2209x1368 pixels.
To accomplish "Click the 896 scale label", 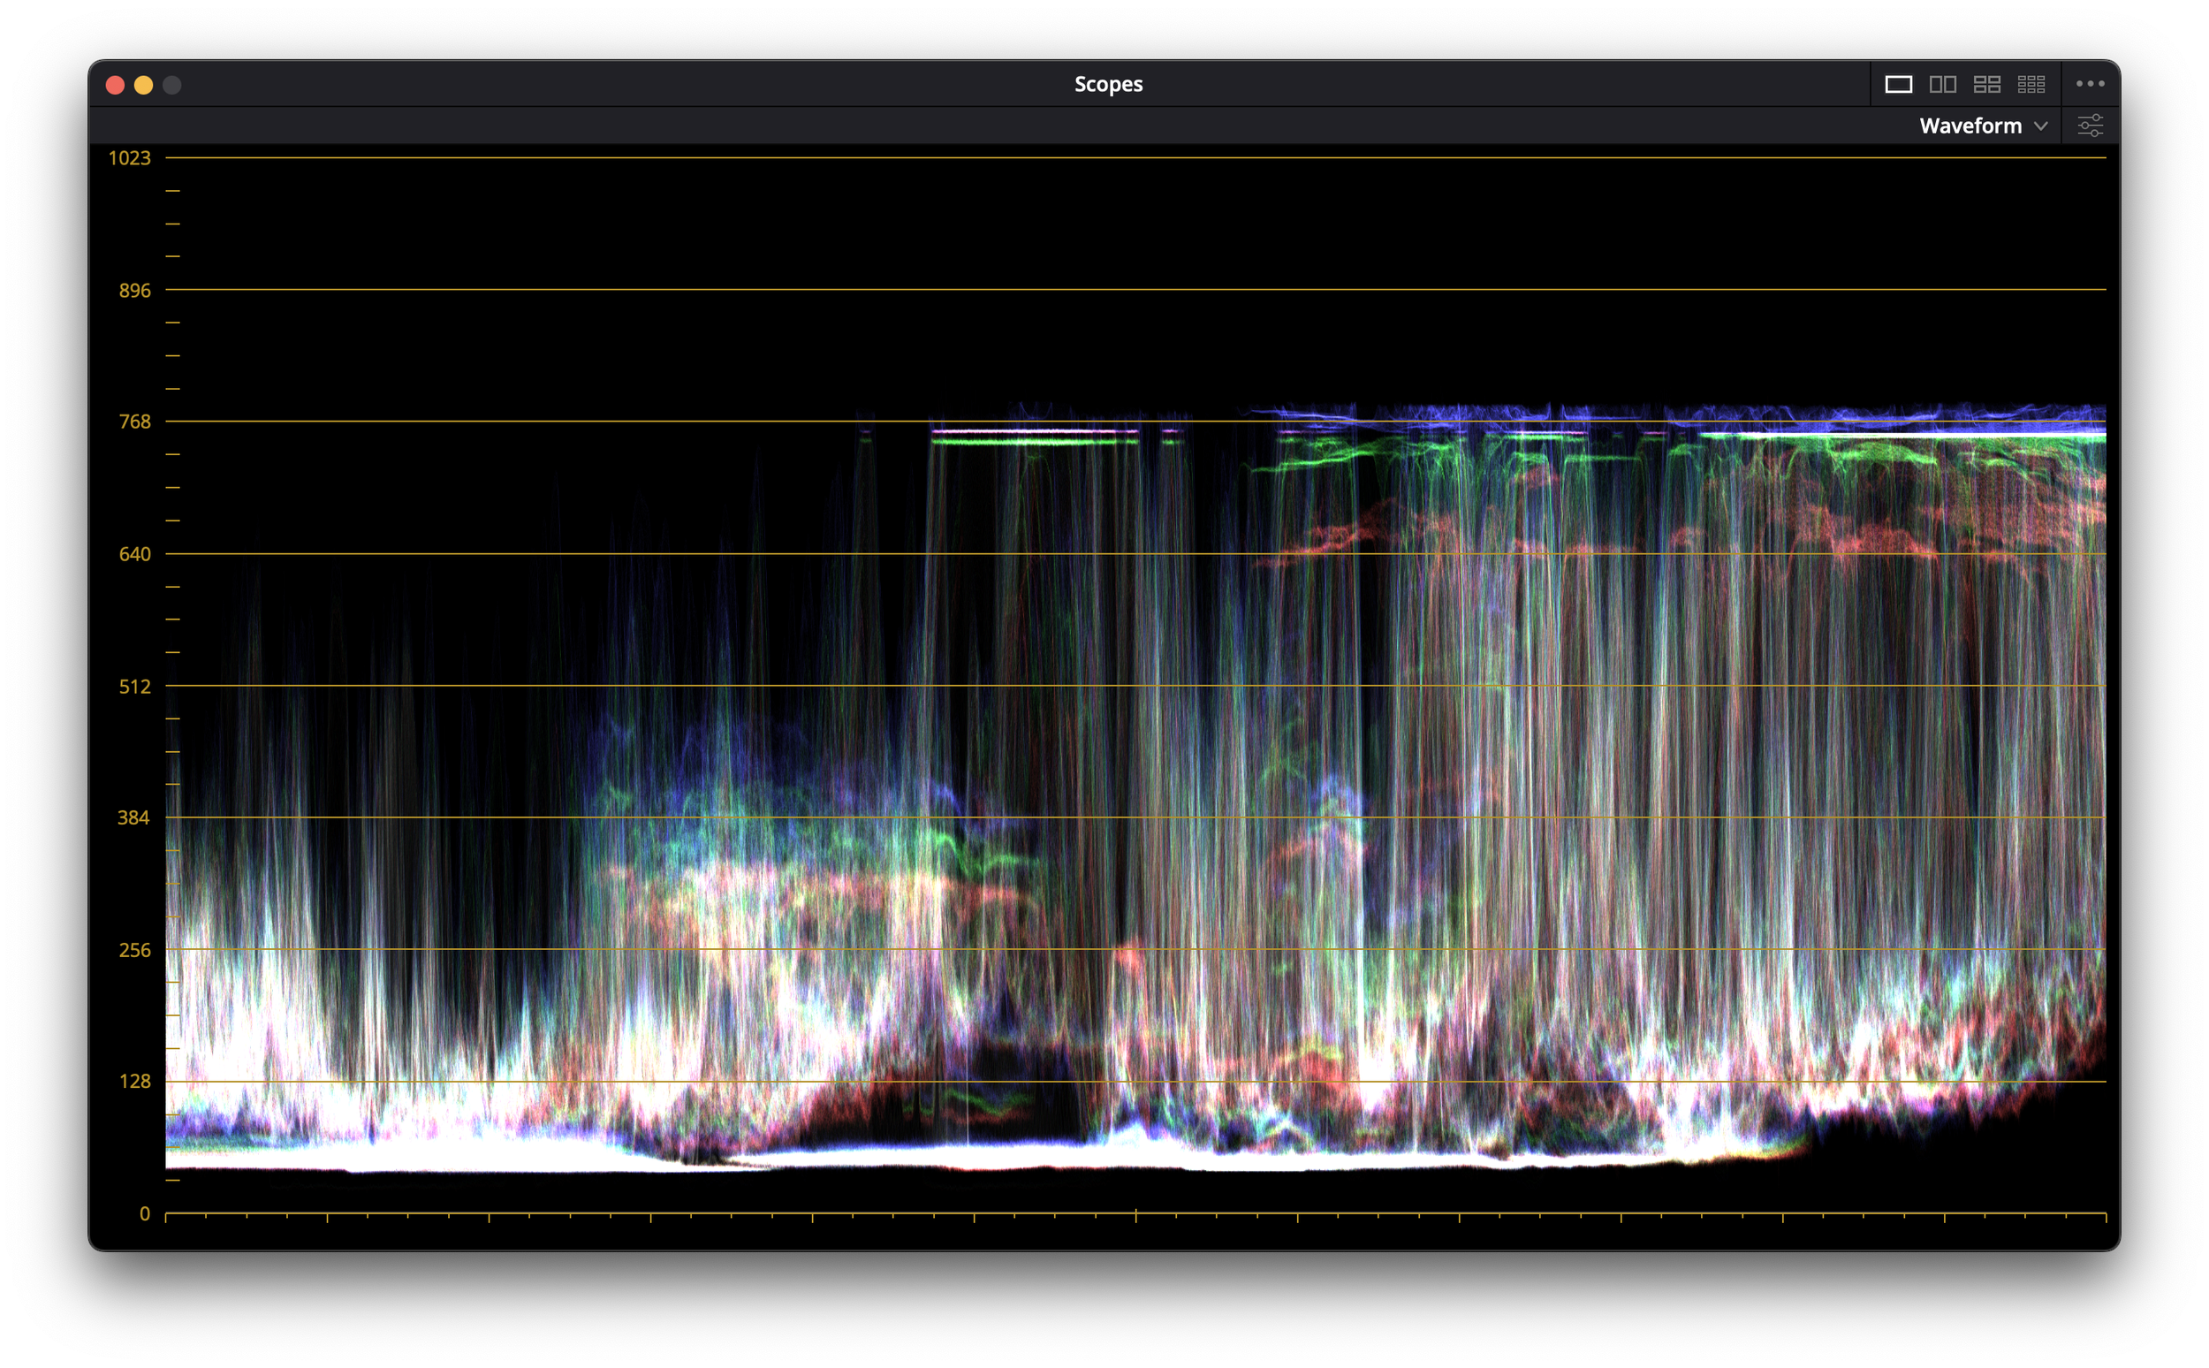I will [135, 291].
